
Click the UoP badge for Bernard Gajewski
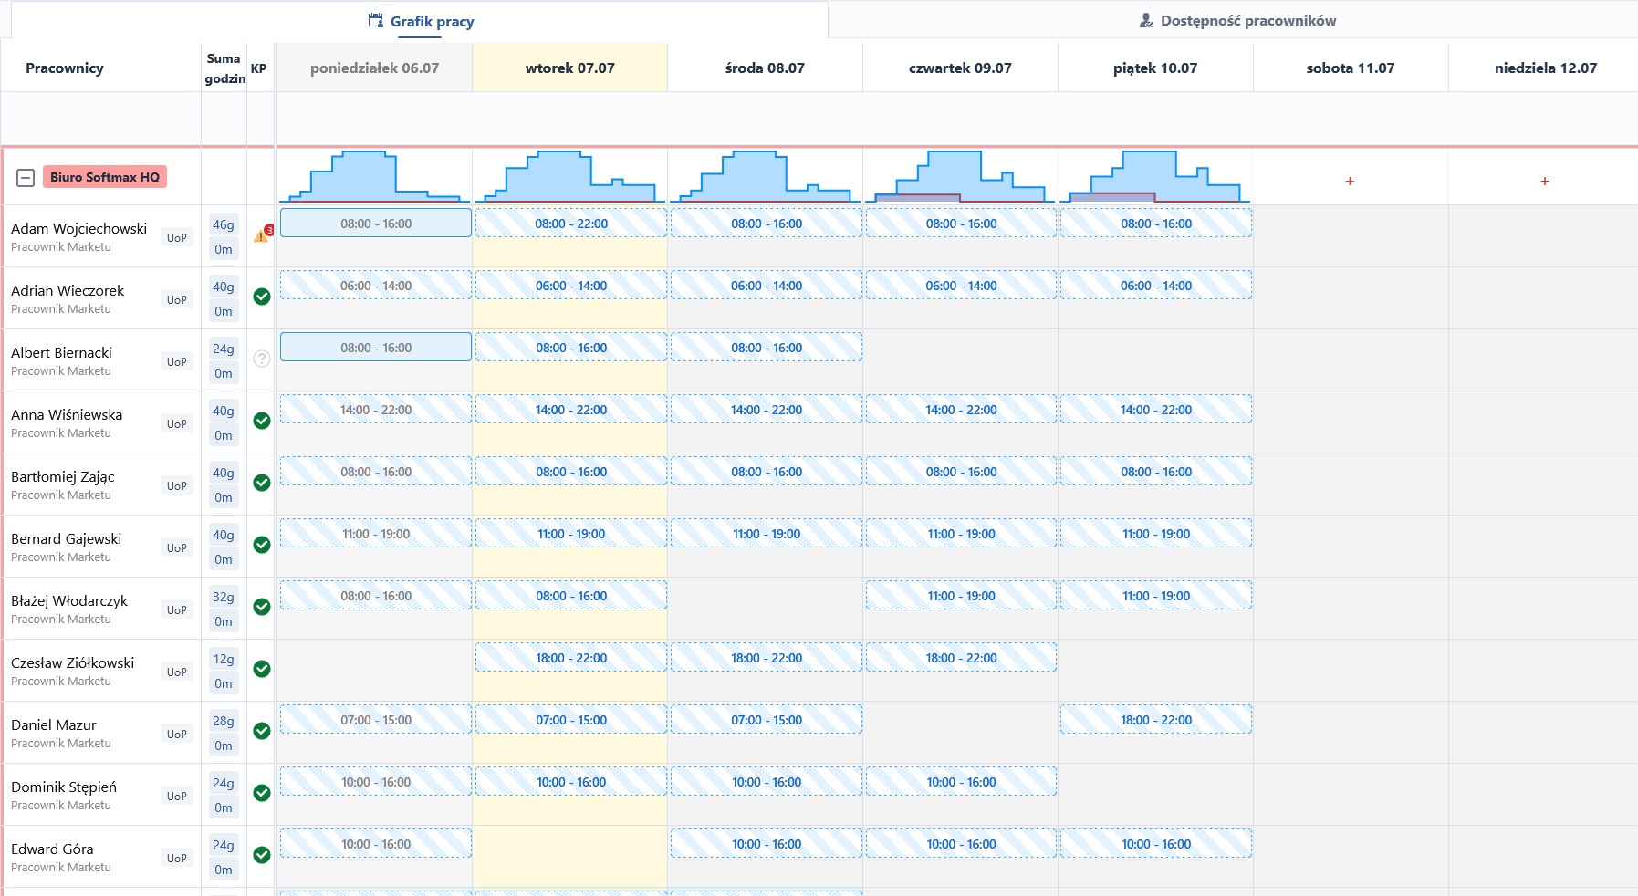177,547
